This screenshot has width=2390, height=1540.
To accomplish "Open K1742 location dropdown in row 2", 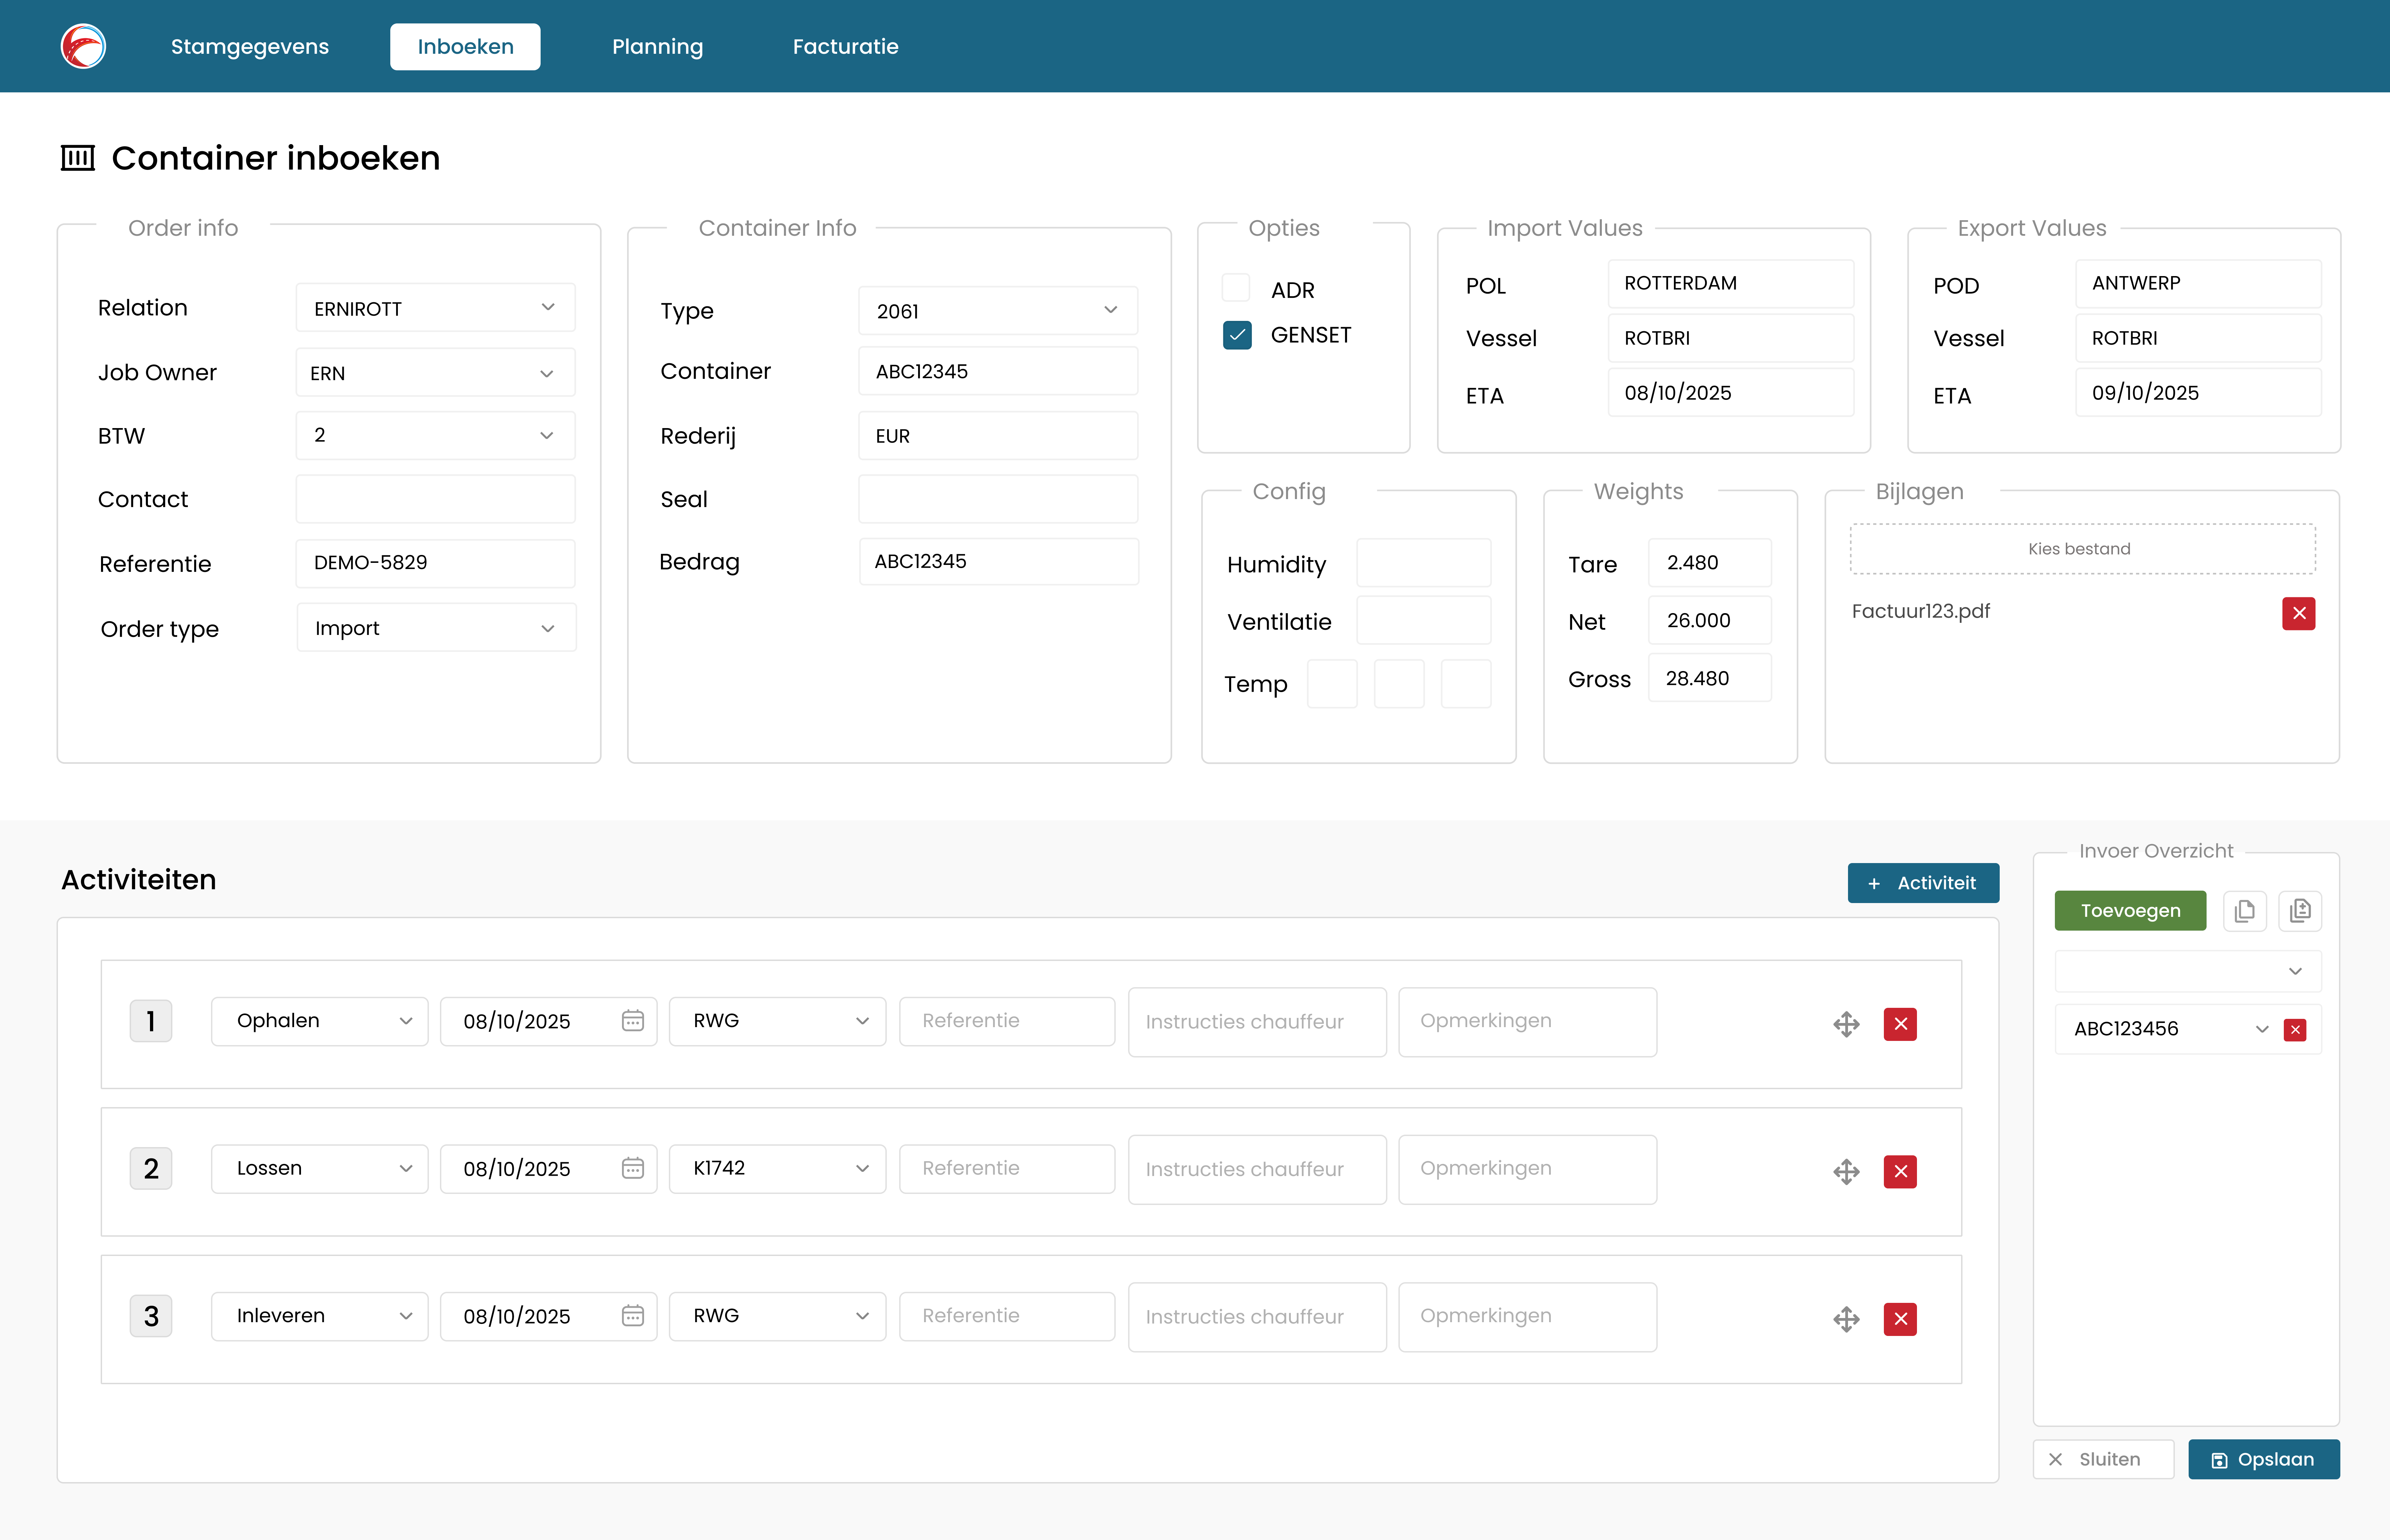I will point(777,1168).
